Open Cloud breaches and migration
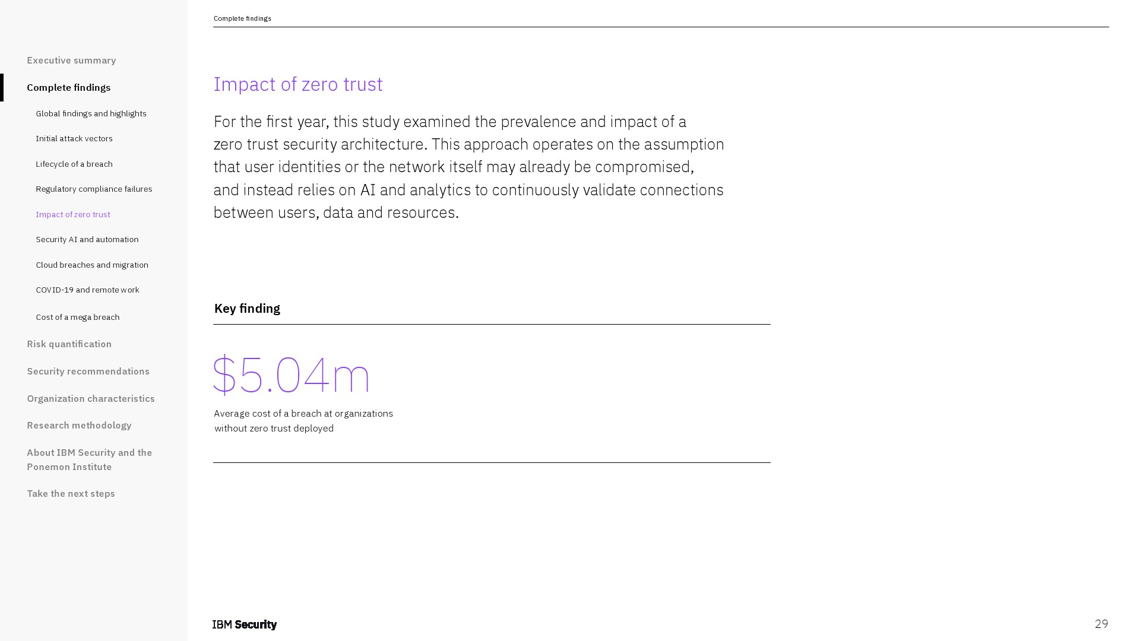 (92, 265)
